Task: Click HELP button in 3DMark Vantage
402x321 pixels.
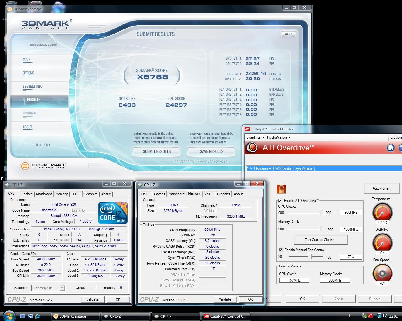Action: (x=288, y=34)
